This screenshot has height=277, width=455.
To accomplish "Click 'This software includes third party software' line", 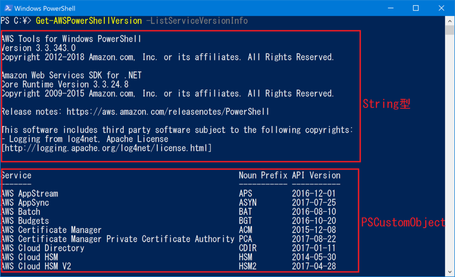I will [x=177, y=130].
